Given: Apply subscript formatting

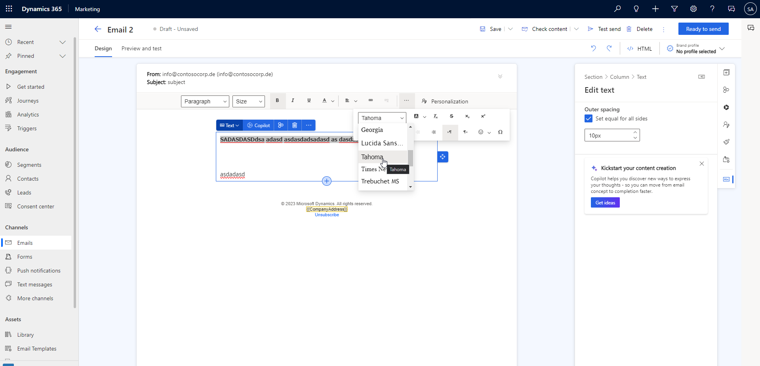Looking at the screenshot, I should tap(467, 116).
